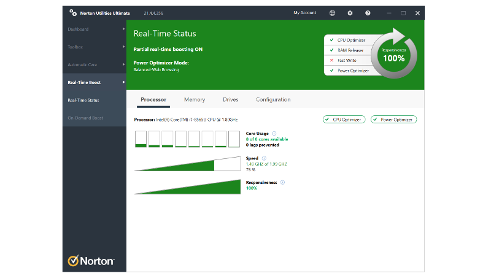Viewport: 491px width, 276px height.
Task: Expand the Toolbox sidebar arrow
Action: tap(123, 47)
